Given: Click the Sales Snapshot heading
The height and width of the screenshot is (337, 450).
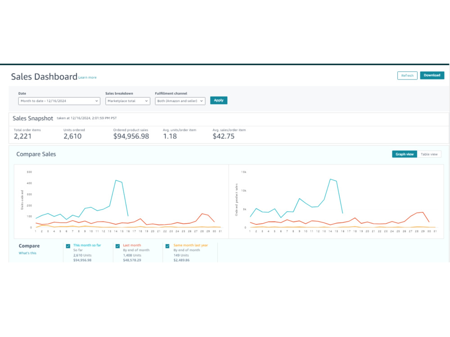Looking at the screenshot, I should point(33,118).
